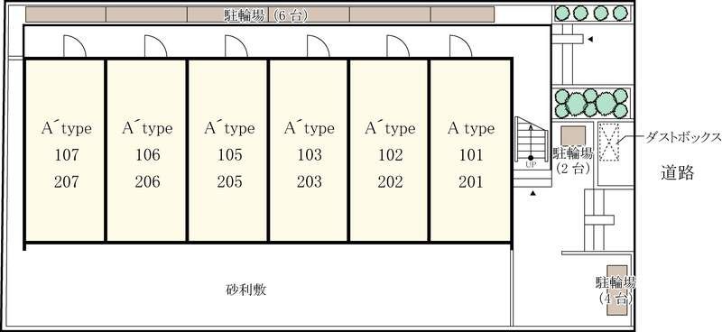Click the 砂利敷 label

(x=246, y=290)
